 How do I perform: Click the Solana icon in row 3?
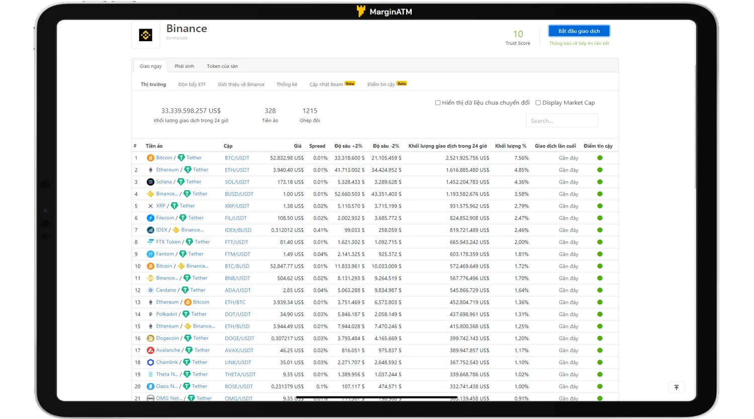click(x=150, y=182)
